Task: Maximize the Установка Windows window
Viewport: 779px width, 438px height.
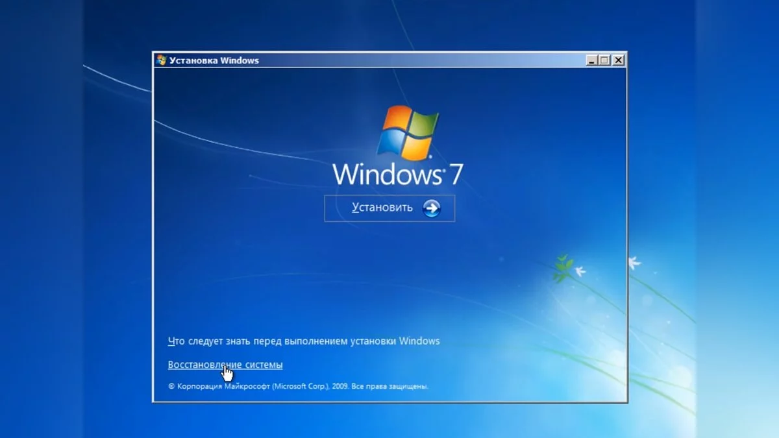Action: (605, 60)
